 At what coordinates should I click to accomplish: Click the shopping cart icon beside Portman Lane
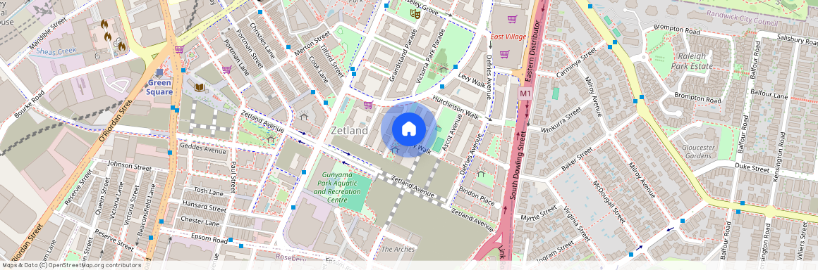[x=226, y=69]
